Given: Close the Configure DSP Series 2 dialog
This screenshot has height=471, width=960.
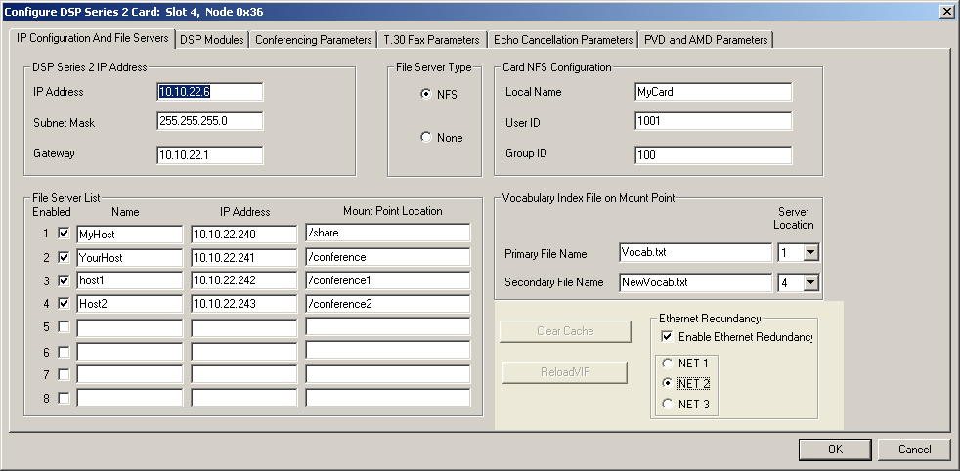Looking at the screenshot, I should (x=946, y=11).
